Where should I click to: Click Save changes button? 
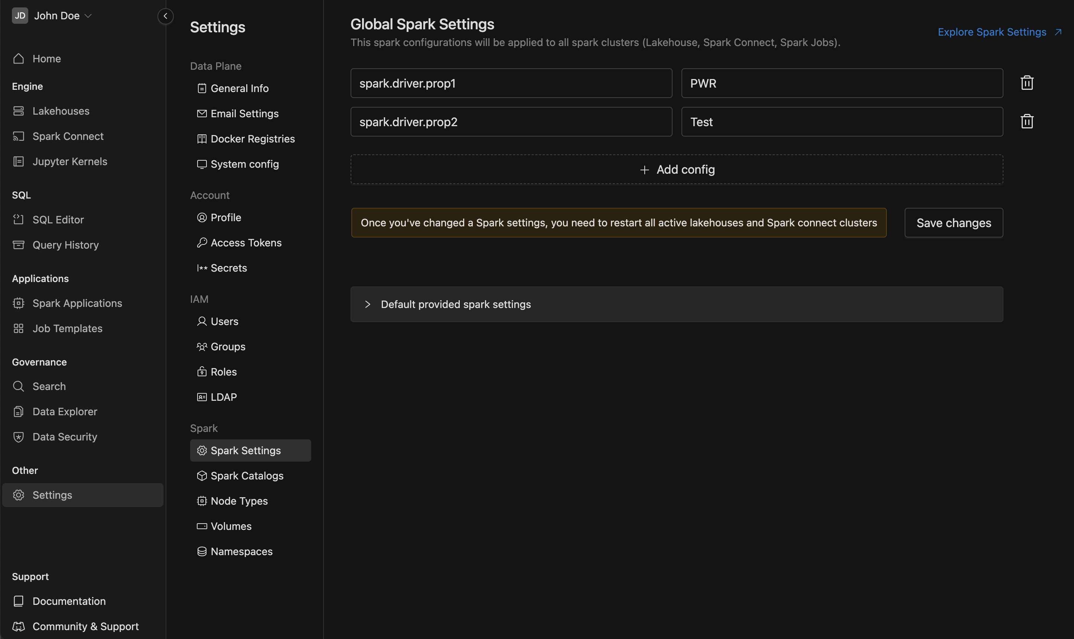pyautogui.click(x=954, y=222)
